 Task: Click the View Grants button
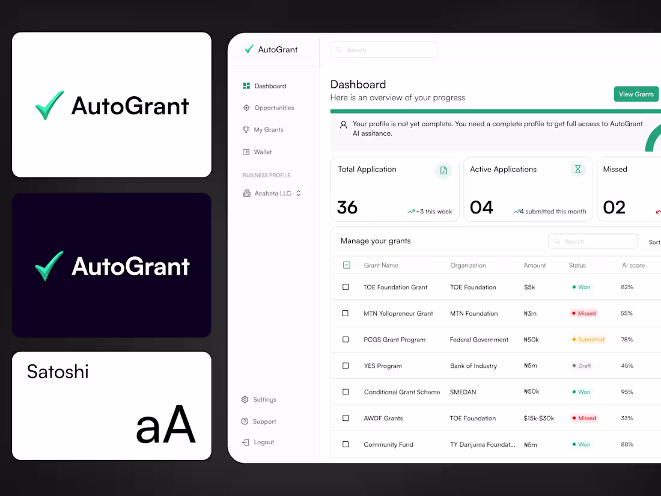[x=636, y=94]
